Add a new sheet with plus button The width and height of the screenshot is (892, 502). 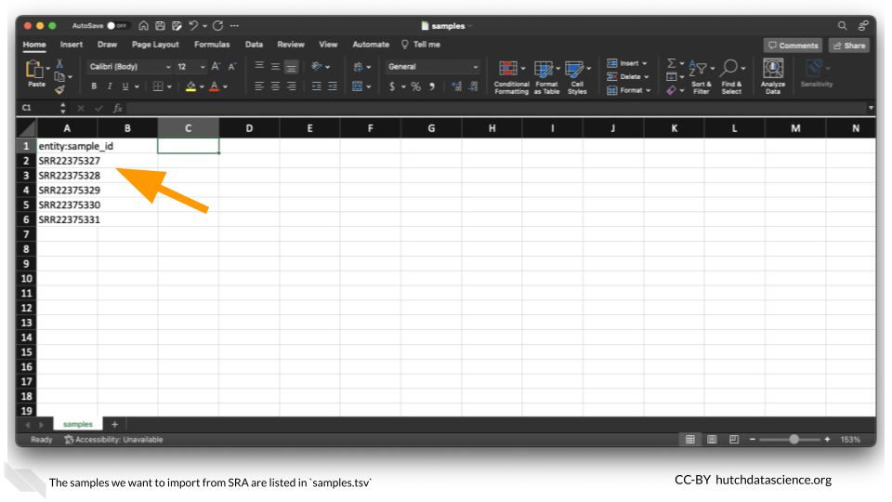114,425
